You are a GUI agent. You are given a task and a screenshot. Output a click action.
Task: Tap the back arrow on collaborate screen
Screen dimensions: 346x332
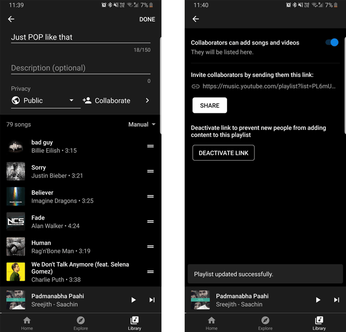195,19
